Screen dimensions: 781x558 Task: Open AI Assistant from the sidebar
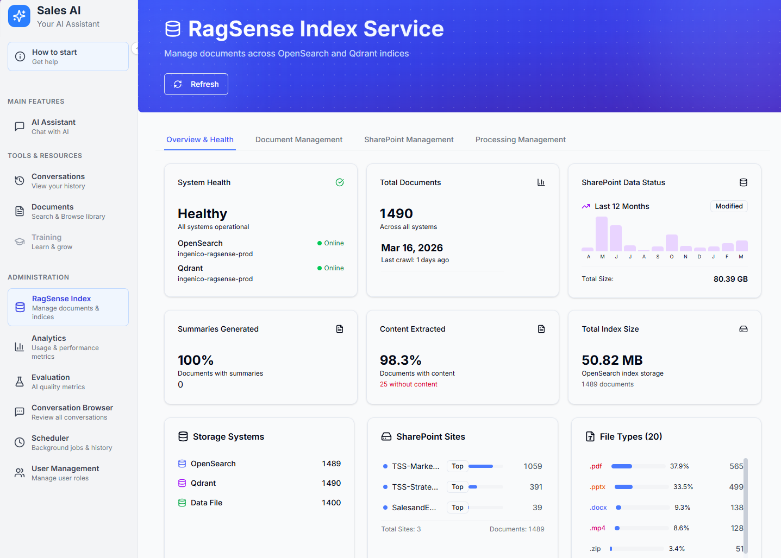(x=68, y=126)
